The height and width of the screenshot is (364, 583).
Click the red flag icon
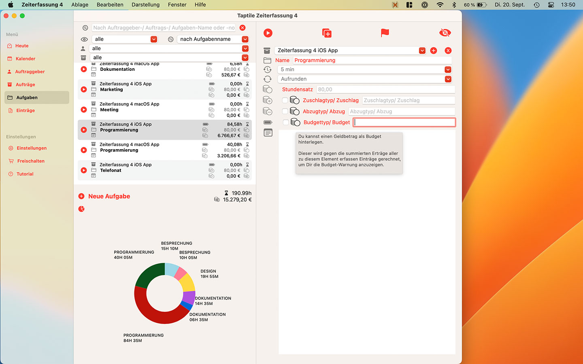(385, 33)
